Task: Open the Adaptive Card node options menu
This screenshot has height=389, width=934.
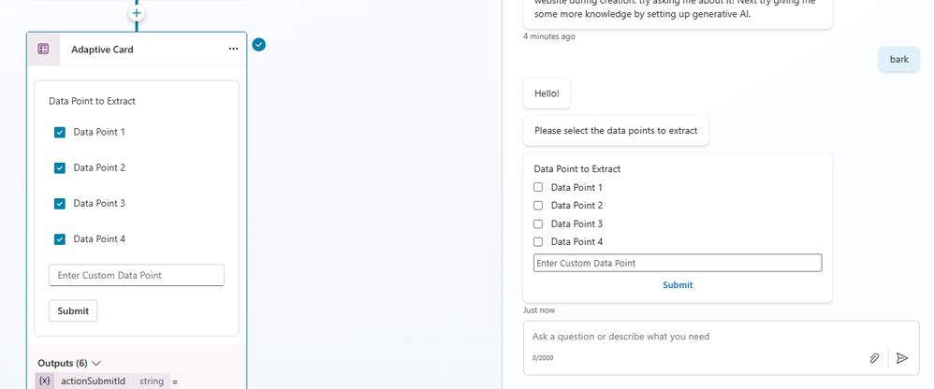Action: (233, 49)
